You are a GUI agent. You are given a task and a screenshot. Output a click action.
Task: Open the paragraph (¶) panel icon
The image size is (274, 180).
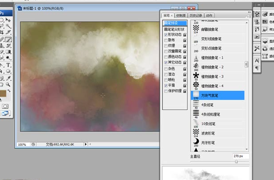tap(257, 68)
